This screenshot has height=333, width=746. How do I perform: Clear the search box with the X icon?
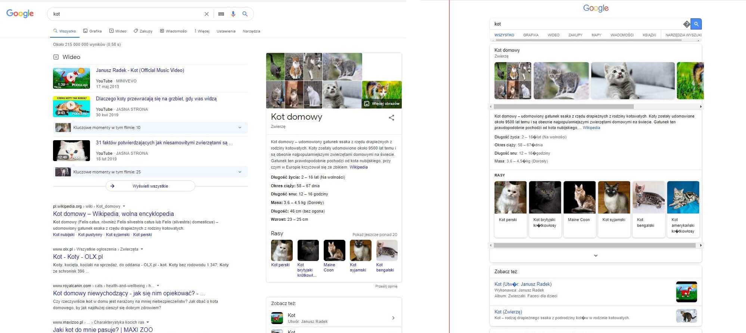[x=206, y=14]
